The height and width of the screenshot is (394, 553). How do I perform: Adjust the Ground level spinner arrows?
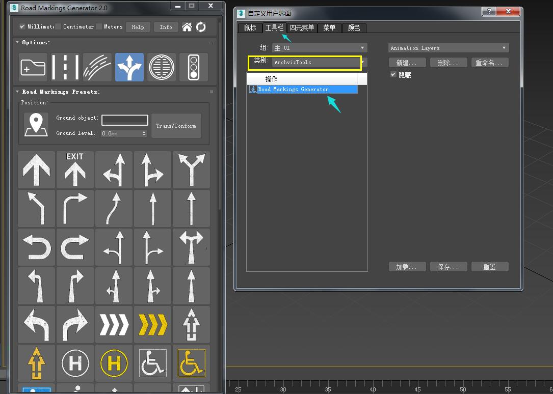pyautogui.click(x=144, y=133)
